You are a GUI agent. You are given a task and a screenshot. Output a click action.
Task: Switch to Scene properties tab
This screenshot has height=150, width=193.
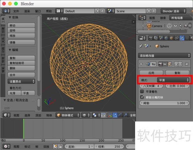pyautogui.click(x=161, y=38)
